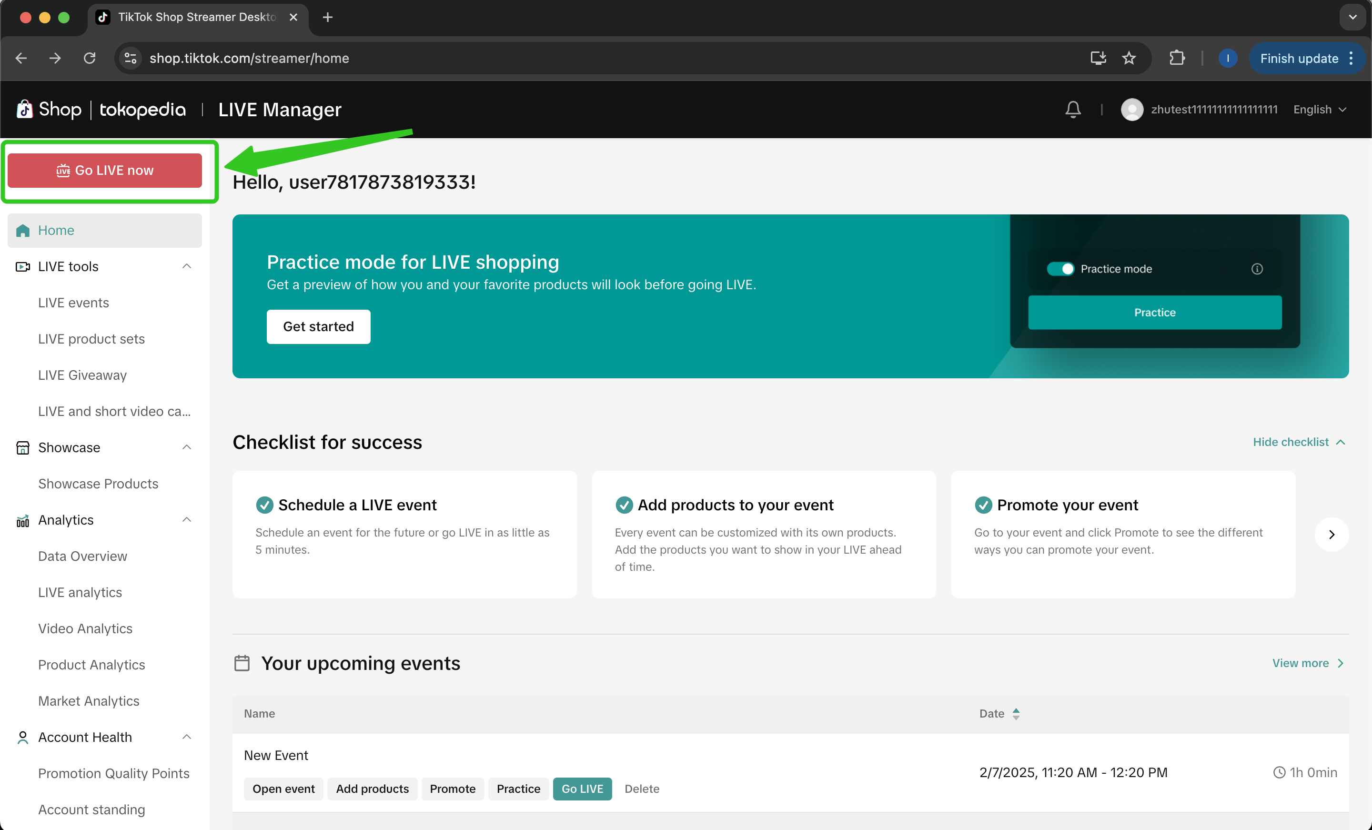Screen dimensions: 1372x830
Task: Collapse the LIVE tools section
Action: 187,266
